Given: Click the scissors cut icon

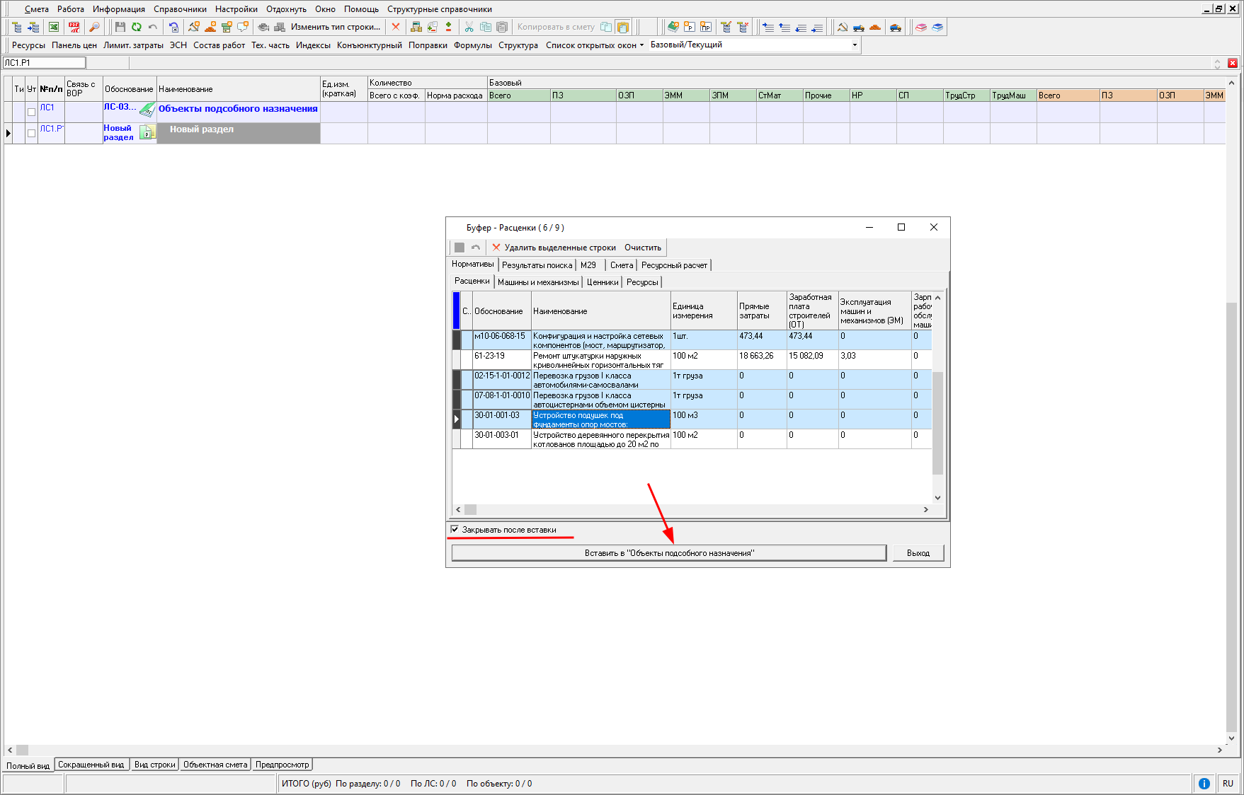Looking at the screenshot, I should (469, 27).
